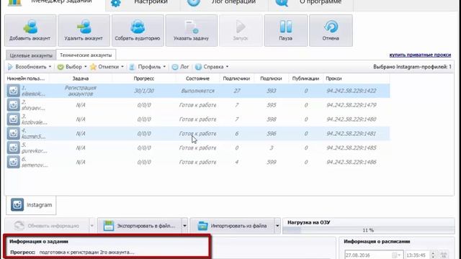Click the schedule time field 13:35:45
Screen dimensions: 461x259
(x=421, y=255)
